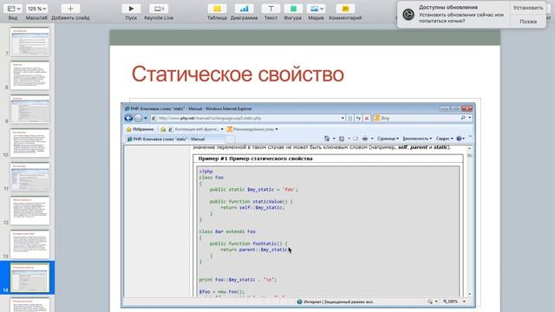Click the php.net address bar field
The image size is (555, 312).
tap(248, 118)
